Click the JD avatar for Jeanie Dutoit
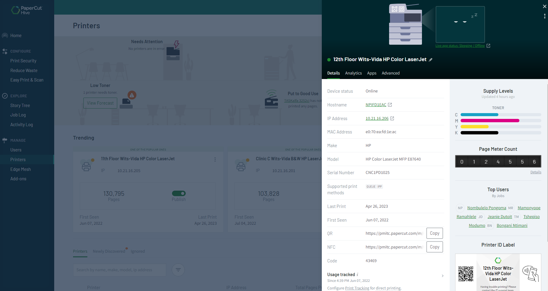Viewport: 548px width, 291px height. 480,217
